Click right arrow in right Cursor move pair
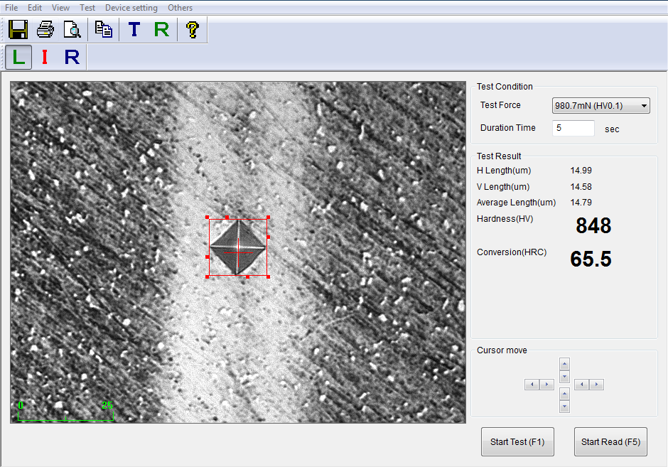 click(x=596, y=385)
